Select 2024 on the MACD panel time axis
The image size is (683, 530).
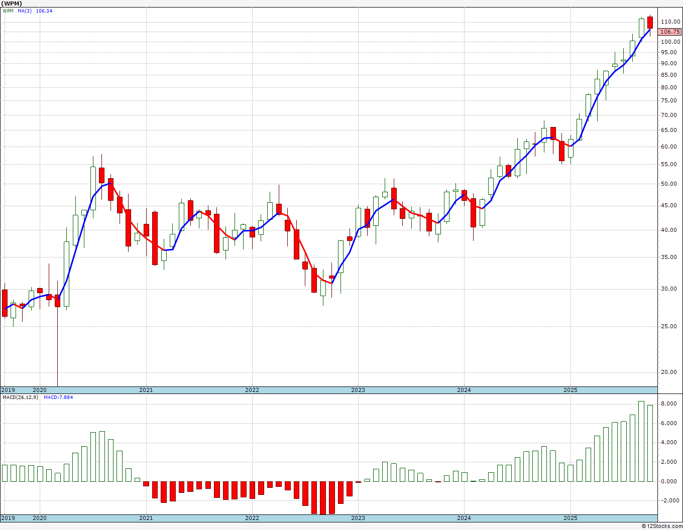[464, 518]
